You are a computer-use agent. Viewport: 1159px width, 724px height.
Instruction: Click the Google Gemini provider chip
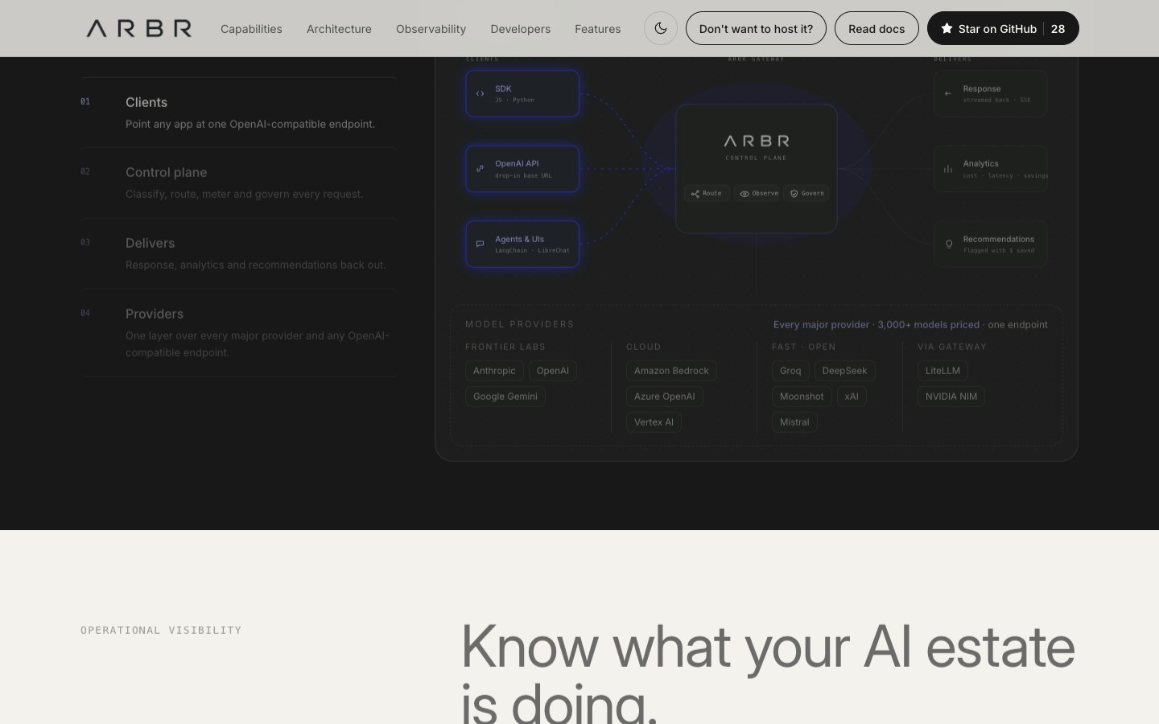tap(505, 397)
